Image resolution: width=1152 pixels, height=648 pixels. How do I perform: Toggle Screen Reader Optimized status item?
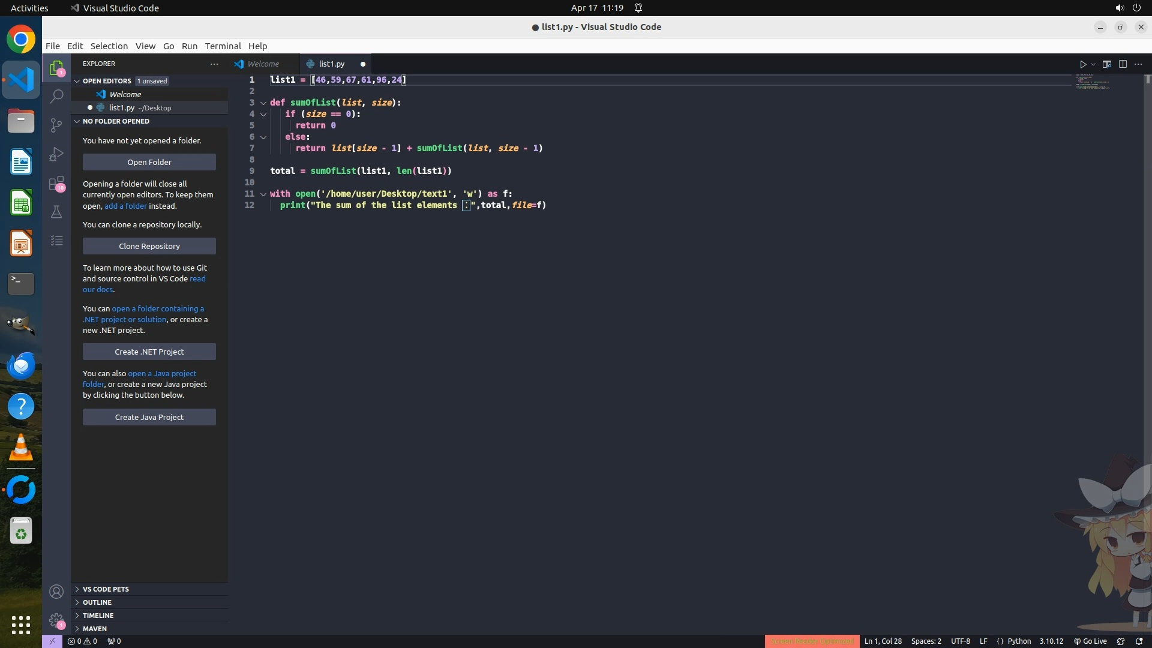(812, 641)
